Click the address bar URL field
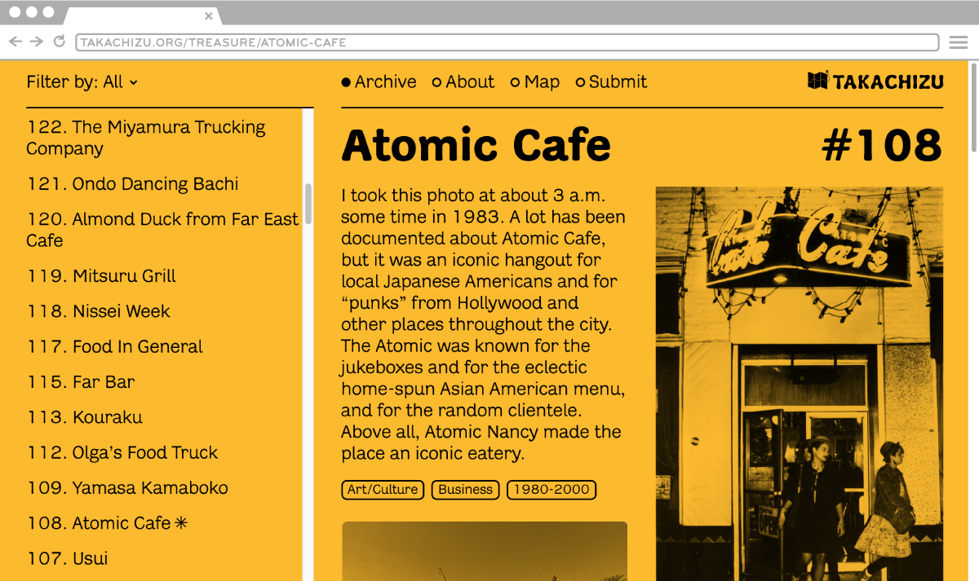The width and height of the screenshot is (979, 581). (507, 42)
